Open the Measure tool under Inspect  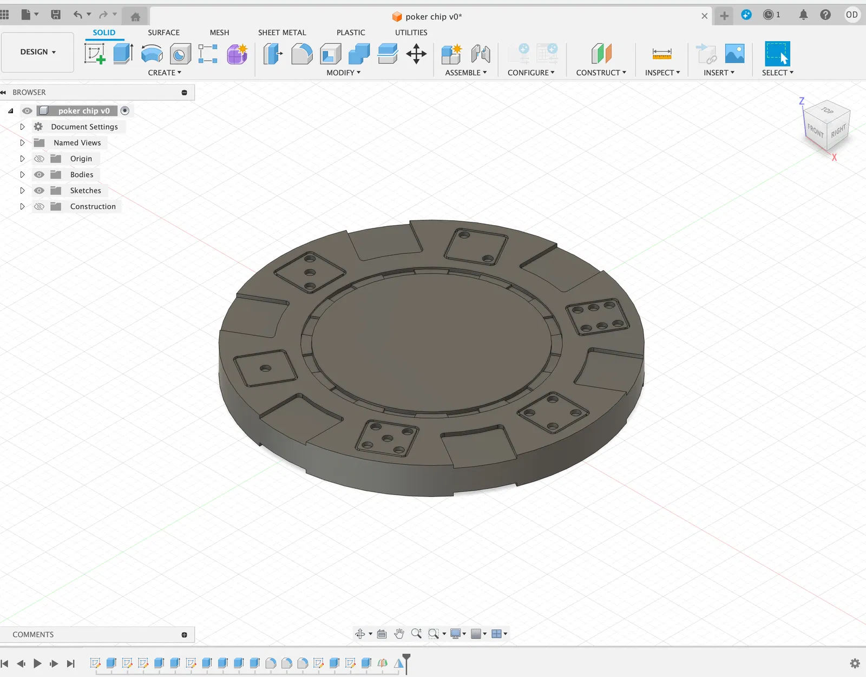pos(662,54)
